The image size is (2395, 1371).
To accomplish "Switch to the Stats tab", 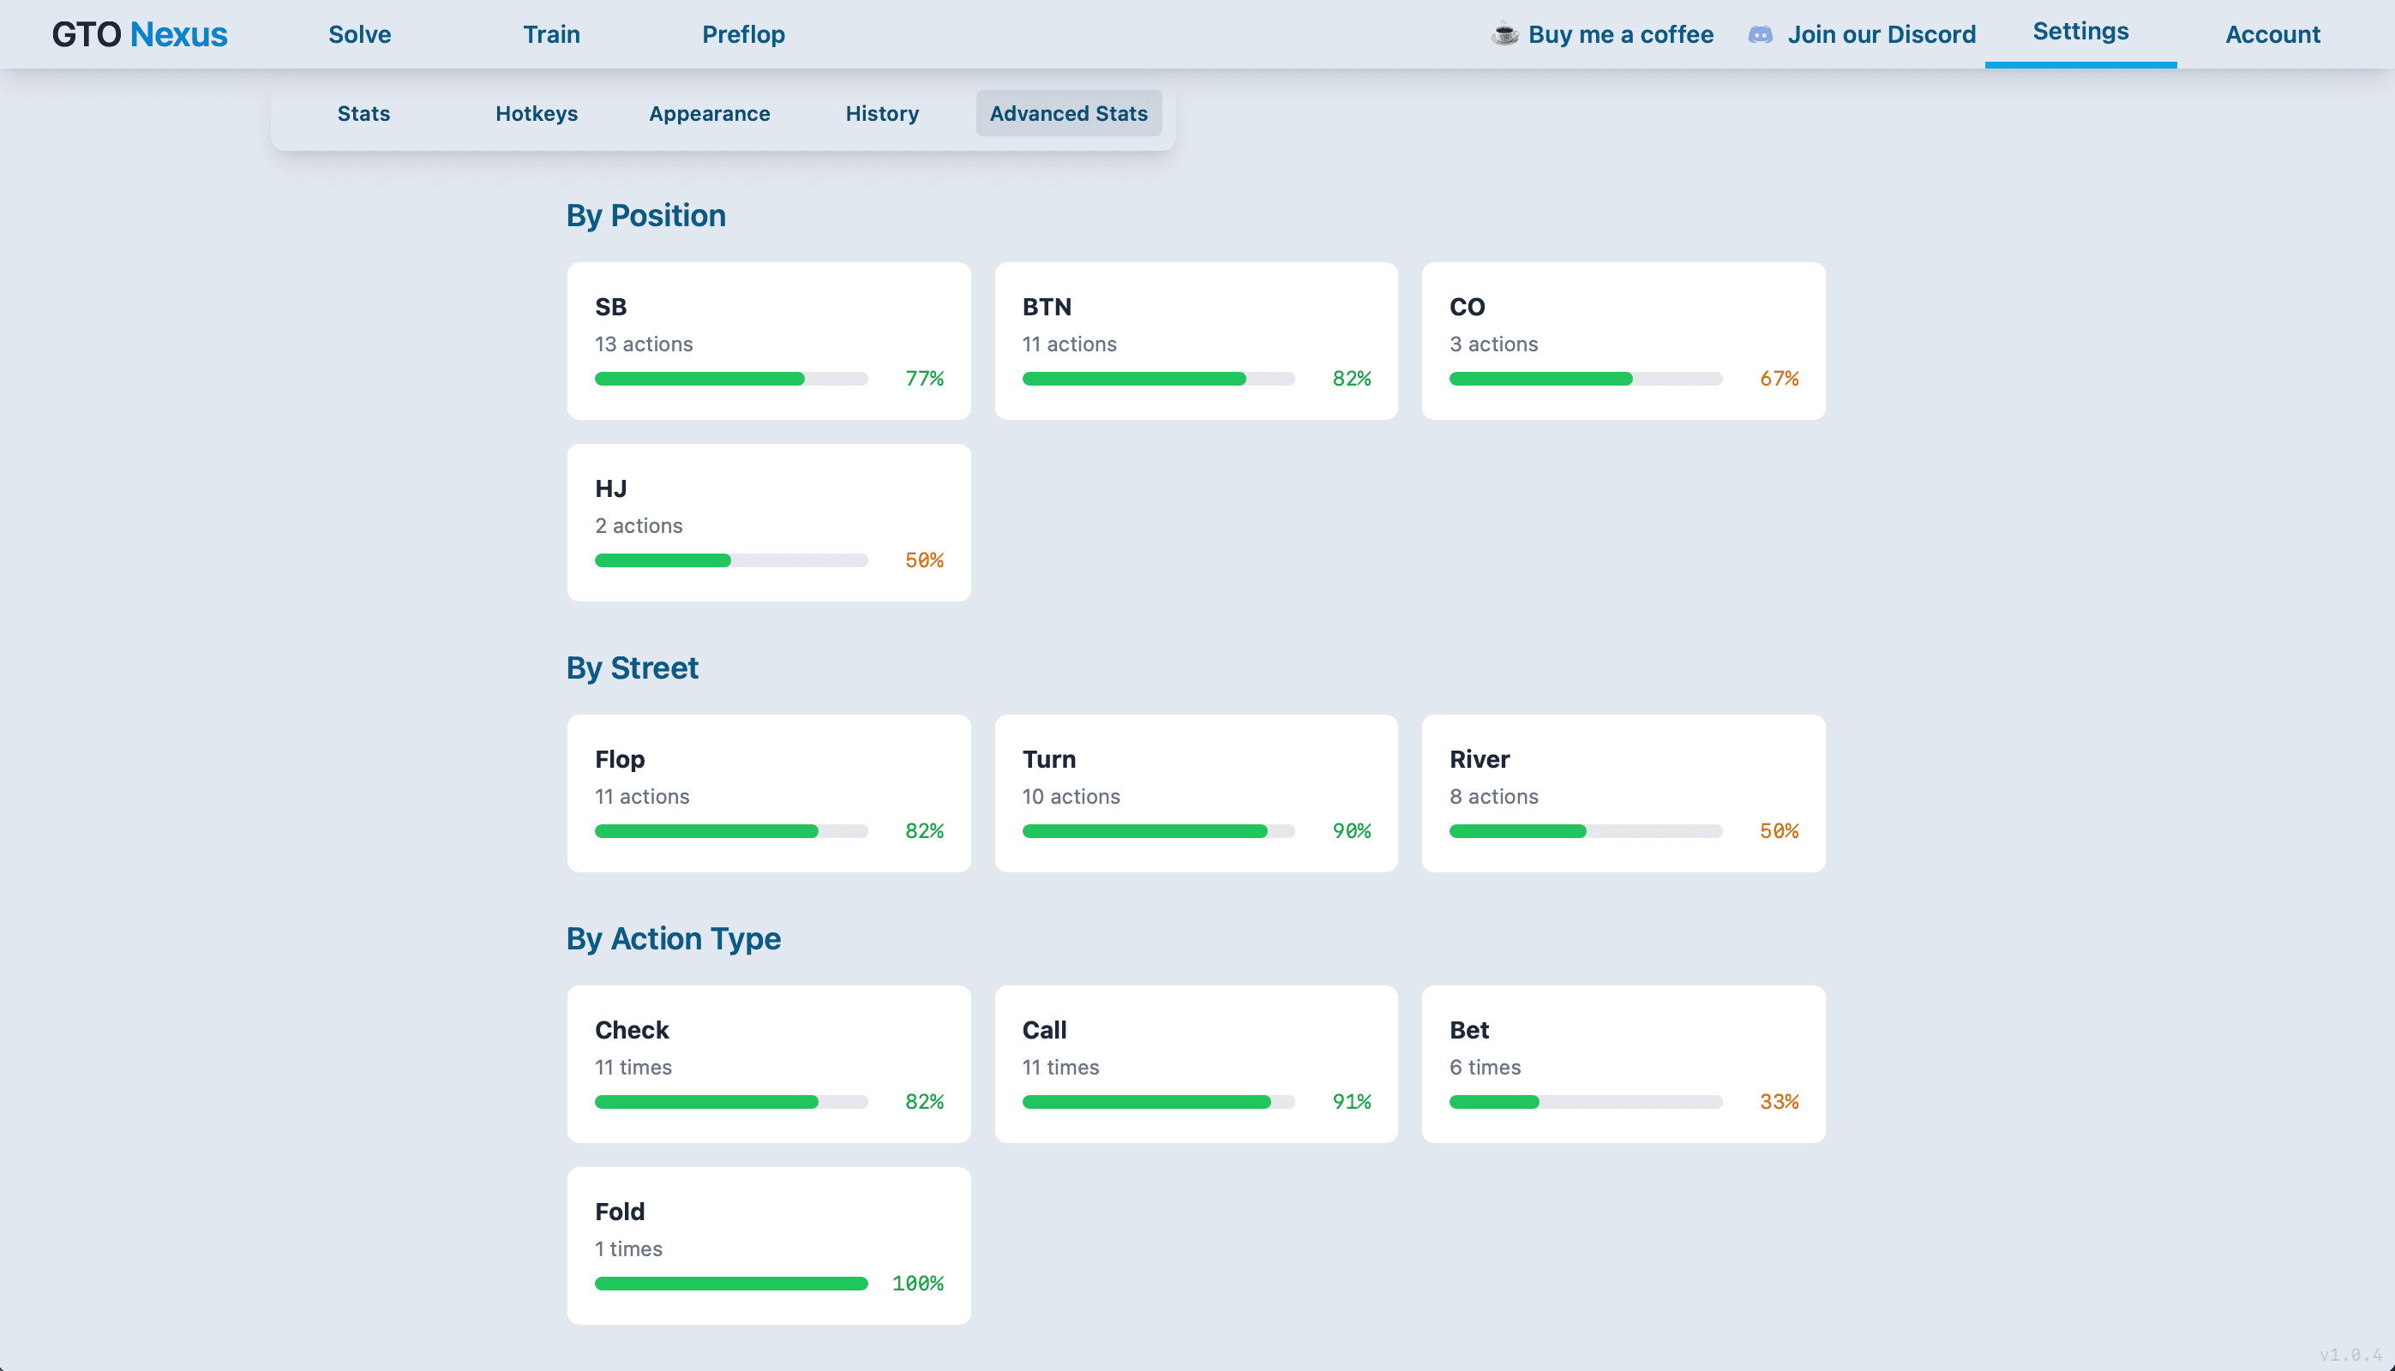I will [363, 113].
